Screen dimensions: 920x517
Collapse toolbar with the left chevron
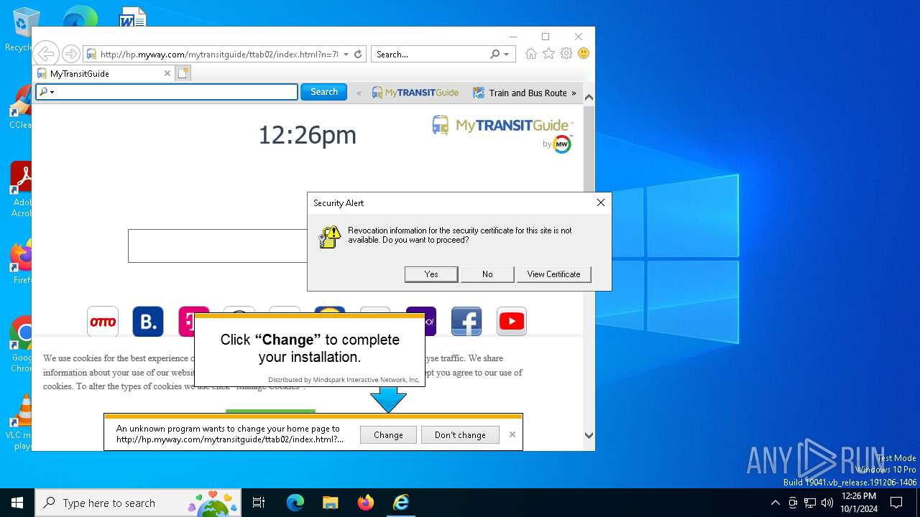[359, 93]
